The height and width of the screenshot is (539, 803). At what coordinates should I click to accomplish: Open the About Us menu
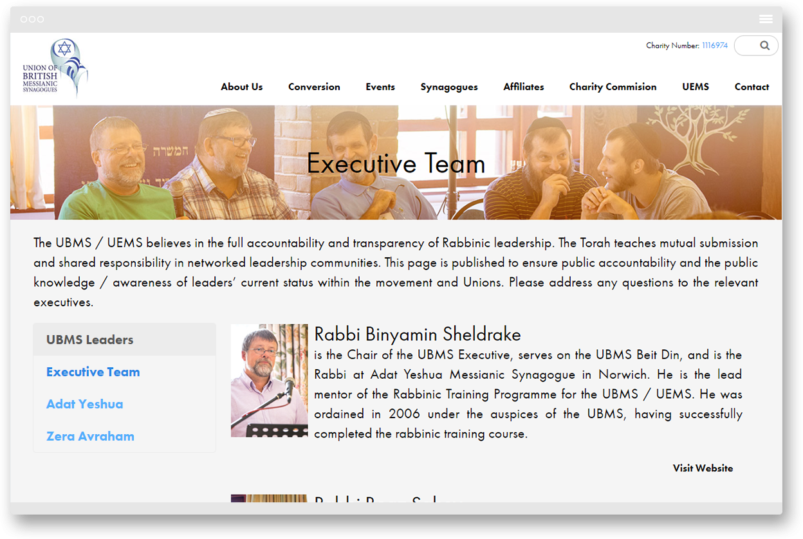(241, 87)
